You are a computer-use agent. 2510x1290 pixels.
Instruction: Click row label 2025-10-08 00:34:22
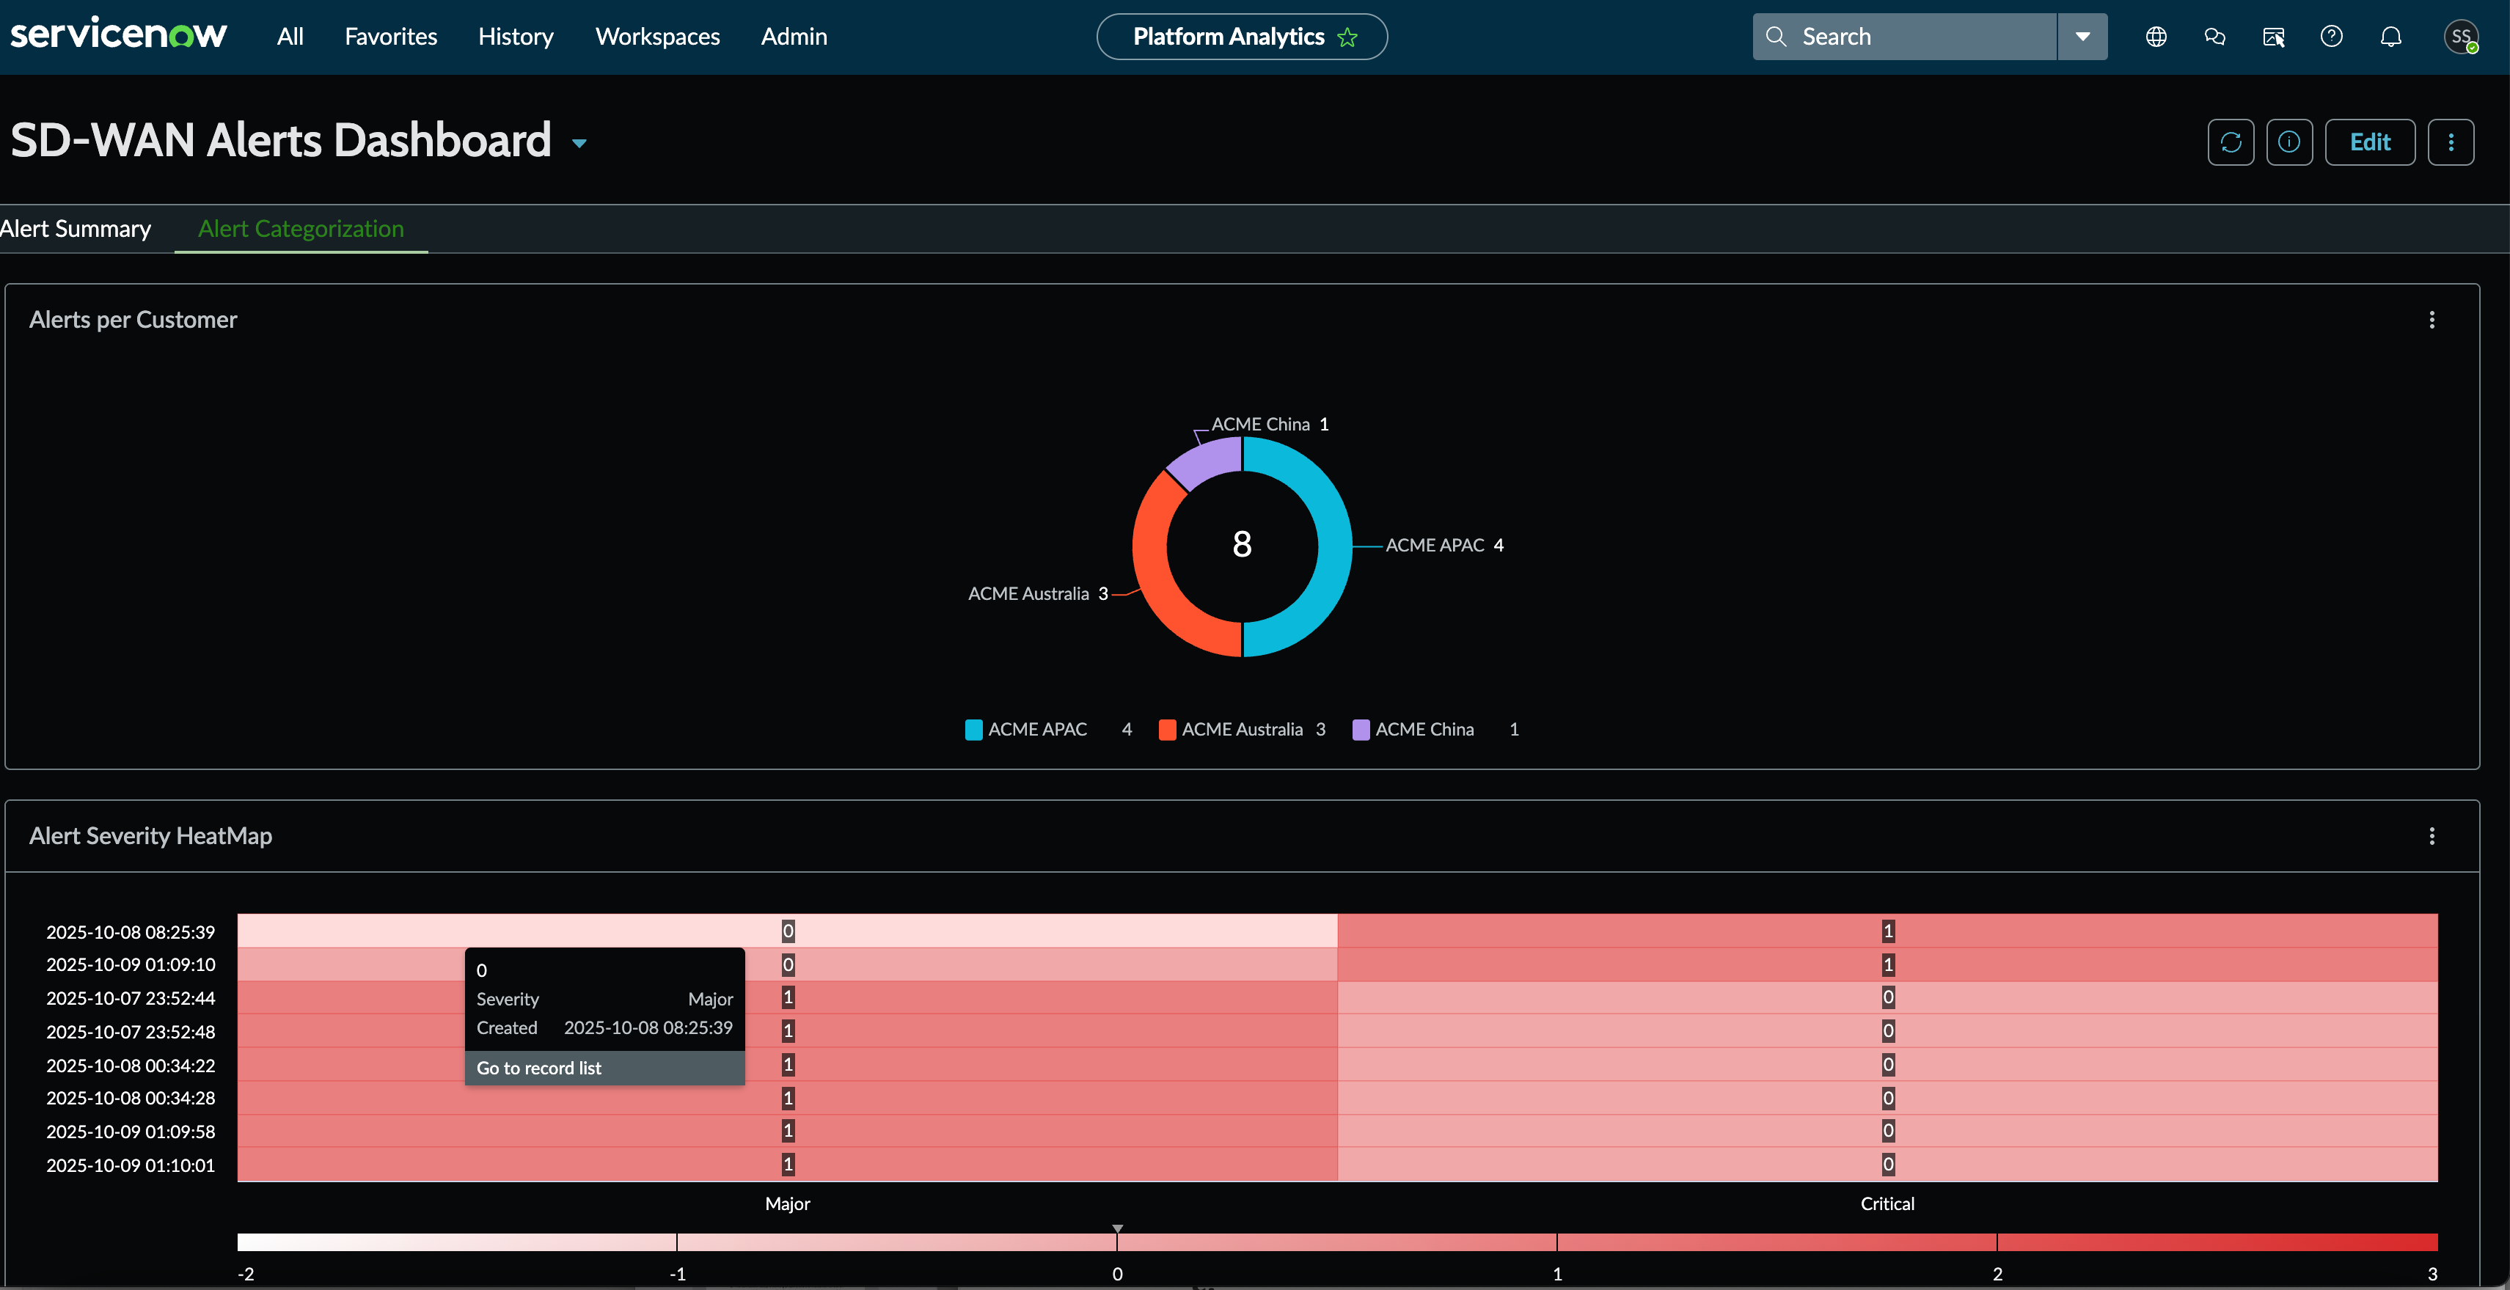click(131, 1066)
